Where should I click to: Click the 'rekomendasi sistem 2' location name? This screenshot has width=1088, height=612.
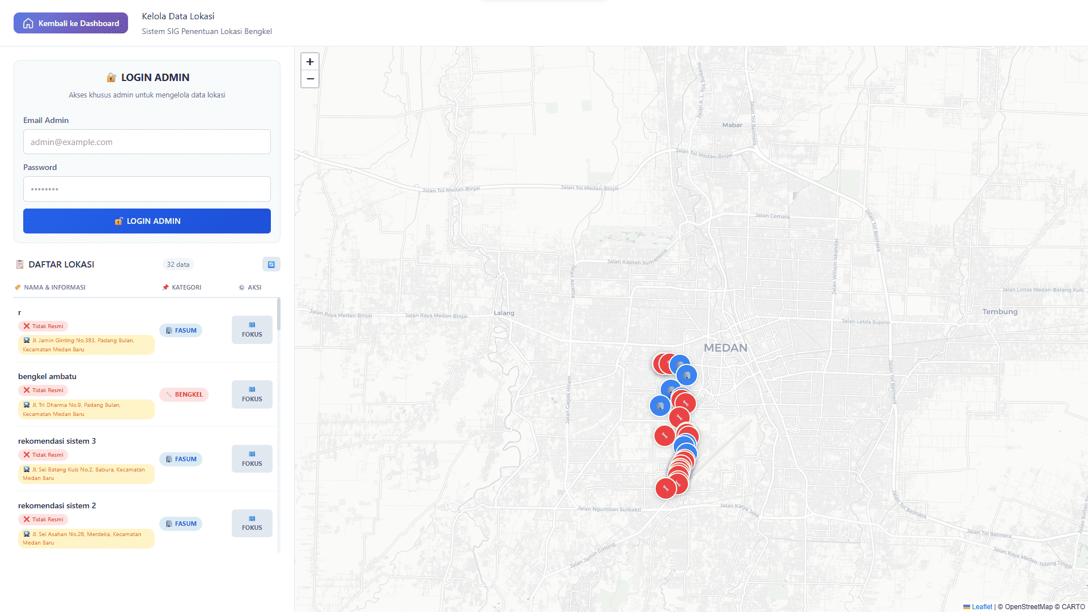[x=57, y=505]
